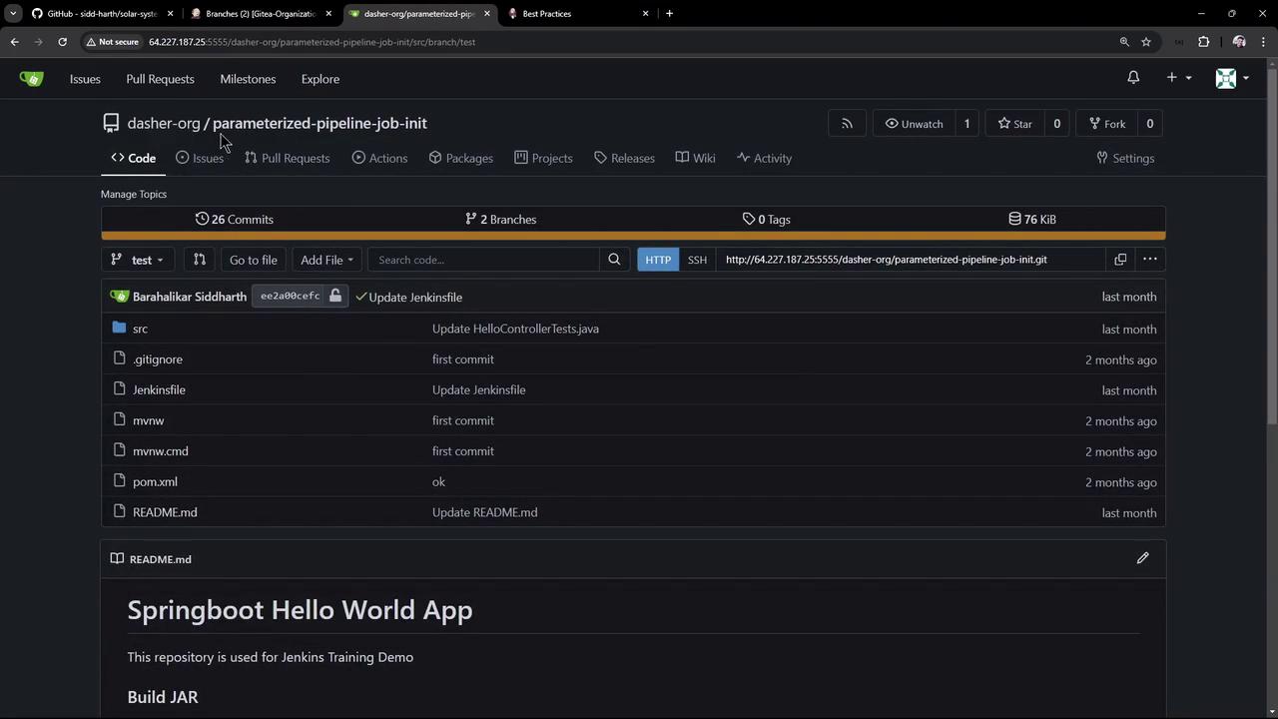Click the language statistics color bar

[x=633, y=237]
